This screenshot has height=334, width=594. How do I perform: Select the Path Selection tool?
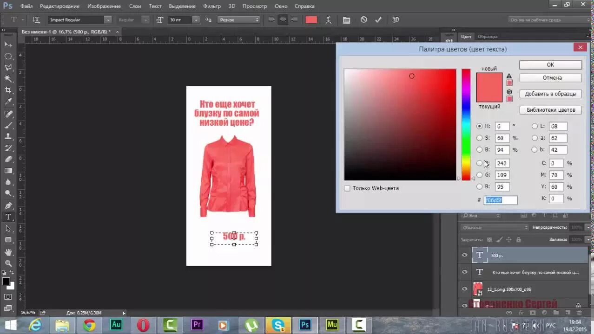[8, 228]
